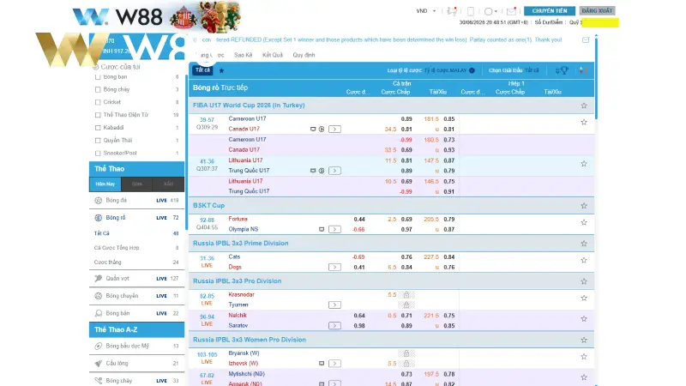Tick the Bóng bàn checkbox
686x386 pixels.
[98, 77]
